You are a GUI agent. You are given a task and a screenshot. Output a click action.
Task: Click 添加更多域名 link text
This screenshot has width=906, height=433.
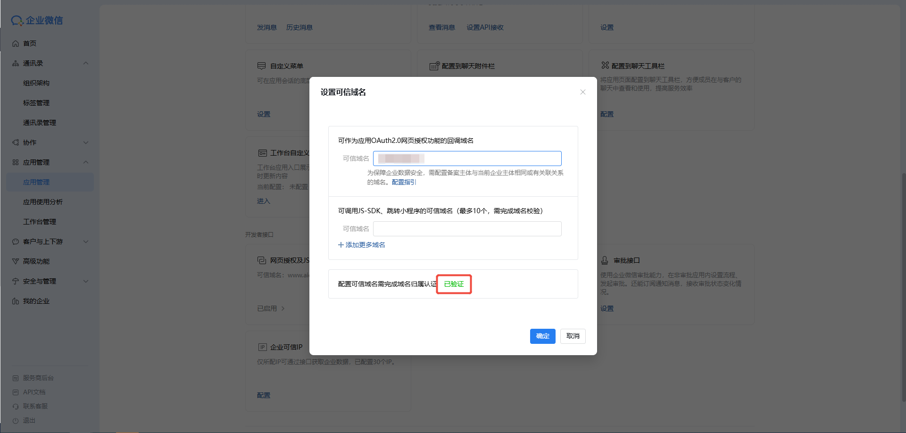pyautogui.click(x=366, y=245)
